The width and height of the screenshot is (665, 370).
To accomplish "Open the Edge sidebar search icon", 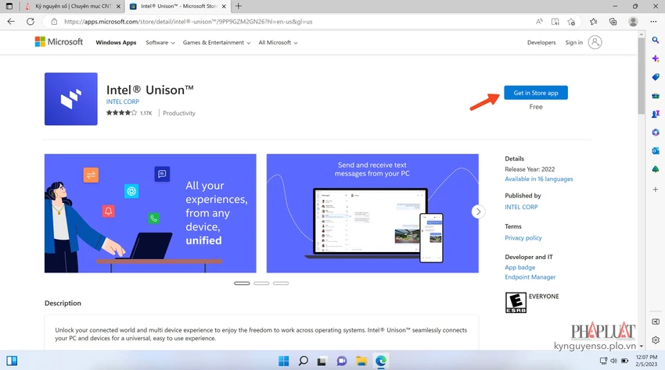I will pyautogui.click(x=656, y=41).
